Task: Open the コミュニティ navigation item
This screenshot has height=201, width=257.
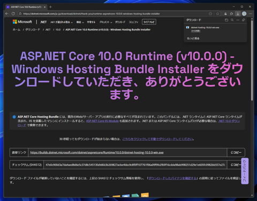Action: [x=133, y=22]
